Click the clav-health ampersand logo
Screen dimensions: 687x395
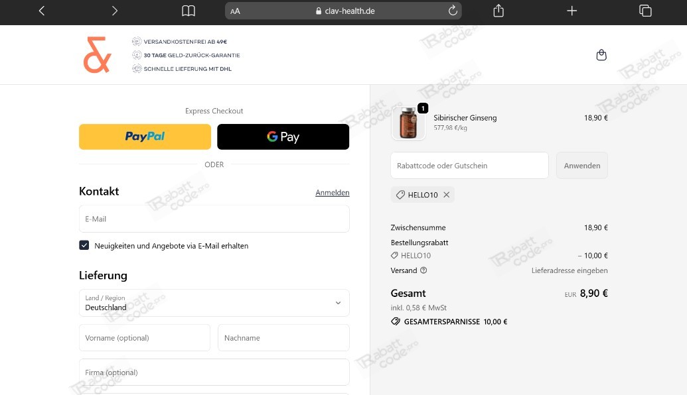(97, 54)
